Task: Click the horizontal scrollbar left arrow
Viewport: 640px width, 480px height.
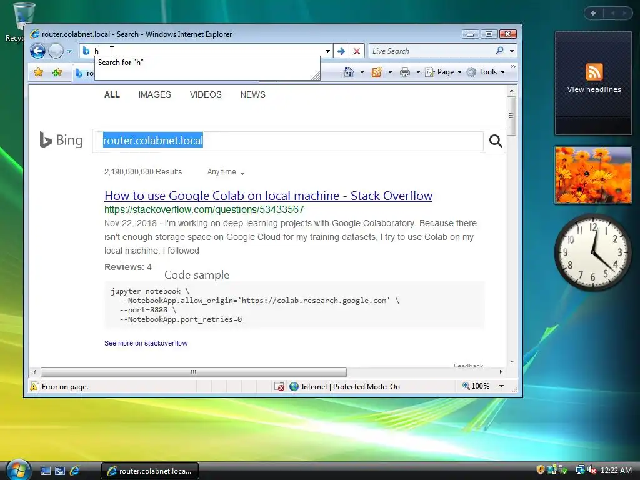Action: click(34, 372)
